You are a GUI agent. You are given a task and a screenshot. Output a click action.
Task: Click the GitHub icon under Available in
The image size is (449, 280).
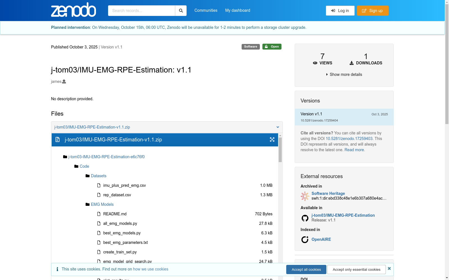tap(305, 218)
